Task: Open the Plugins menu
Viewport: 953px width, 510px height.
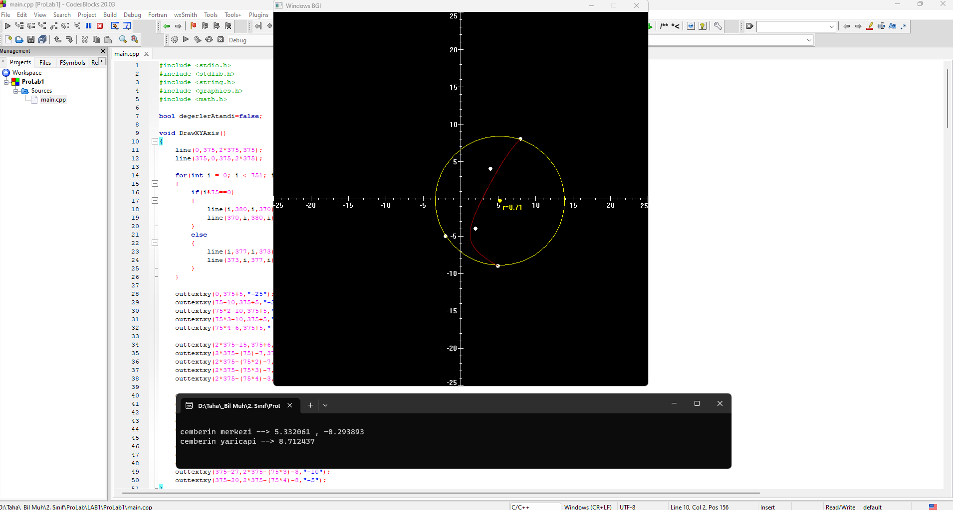Action: (258, 15)
